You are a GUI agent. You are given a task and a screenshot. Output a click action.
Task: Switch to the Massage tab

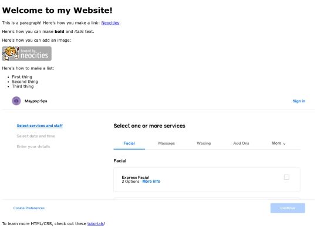(x=166, y=143)
